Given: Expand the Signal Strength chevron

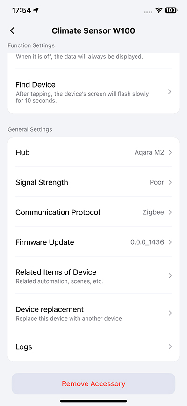Looking at the screenshot, I should tap(170, 182).
